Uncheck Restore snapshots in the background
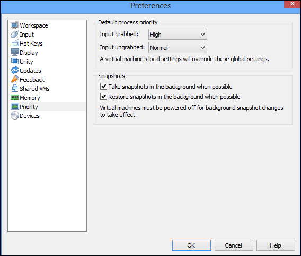This screenshot has height=256, width=301. pos(103,96)
